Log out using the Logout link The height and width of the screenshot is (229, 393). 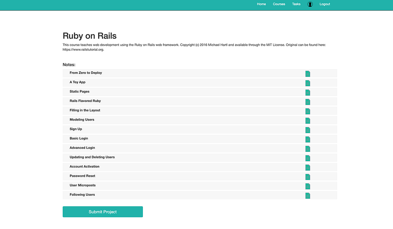click(325, 4)
